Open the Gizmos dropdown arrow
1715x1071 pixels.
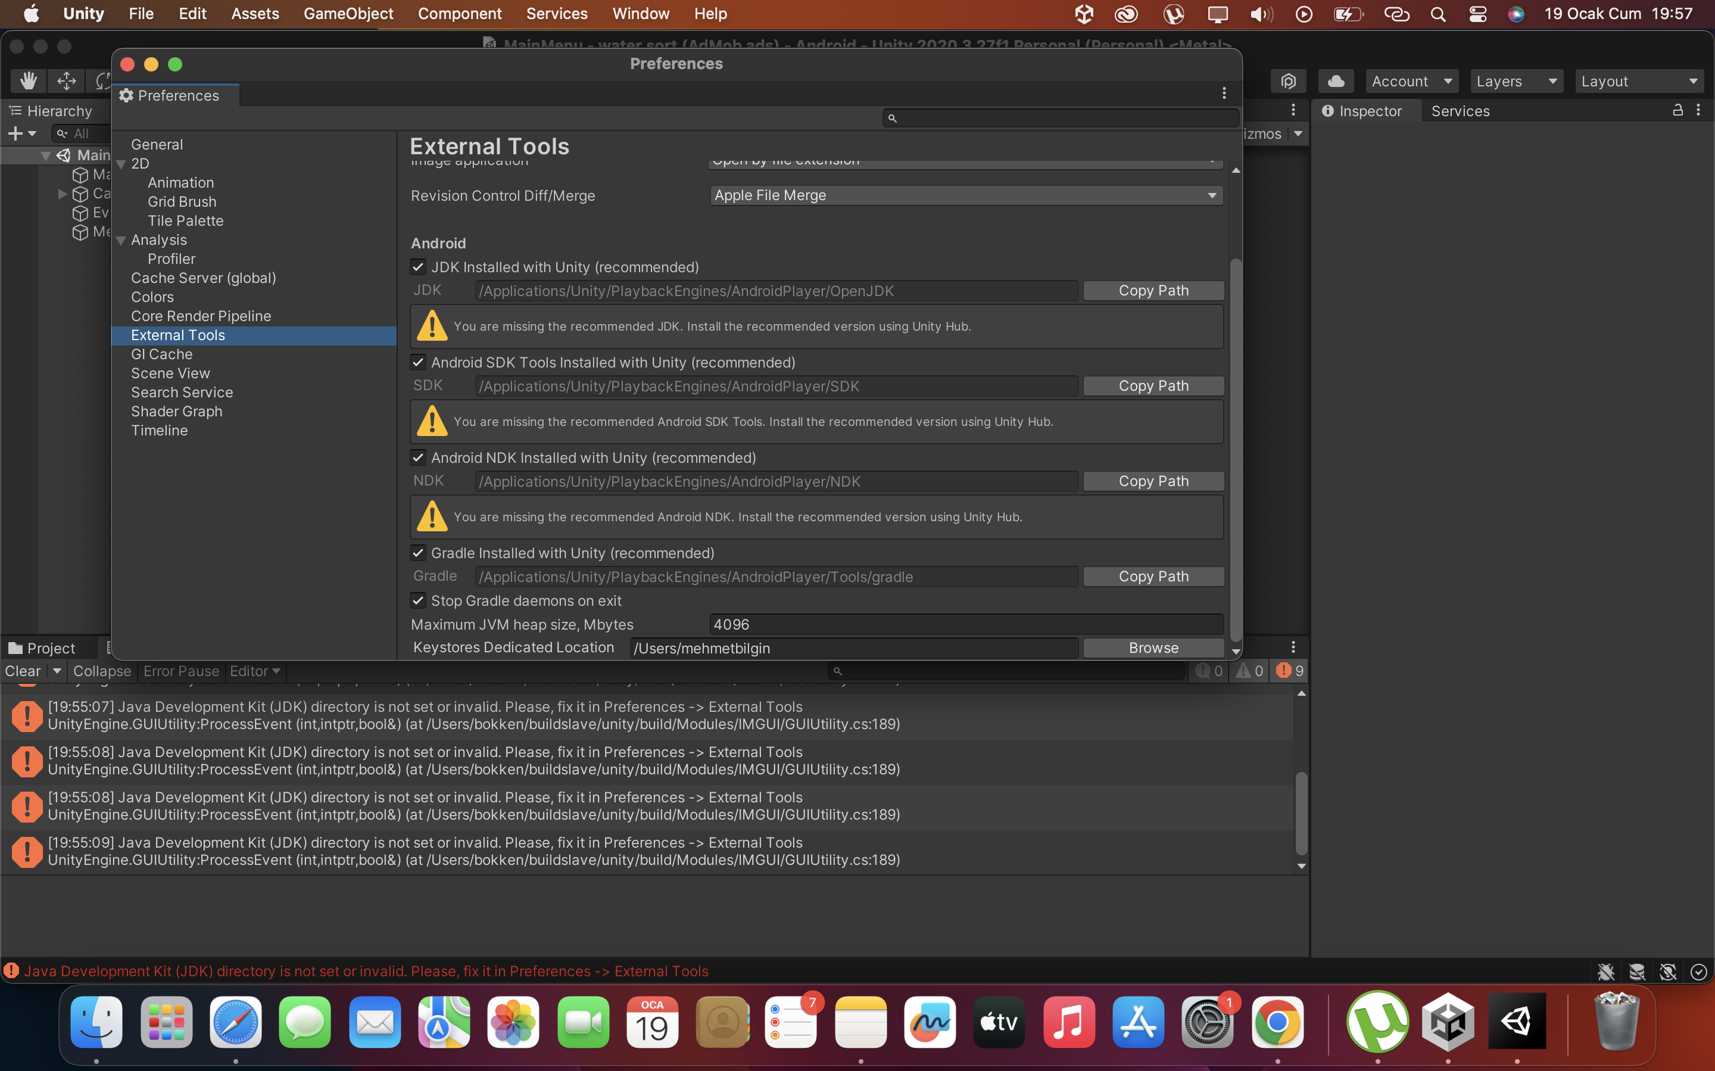point(1297,133)
